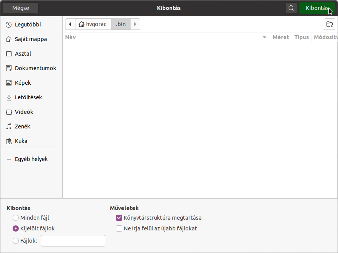Sort by the Név column header
338x253 pixels.
[x=166, y=37]
